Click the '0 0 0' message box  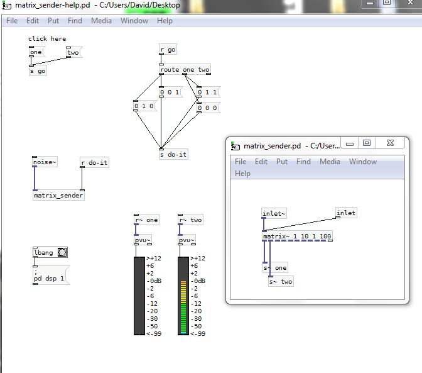coord(207,108)
